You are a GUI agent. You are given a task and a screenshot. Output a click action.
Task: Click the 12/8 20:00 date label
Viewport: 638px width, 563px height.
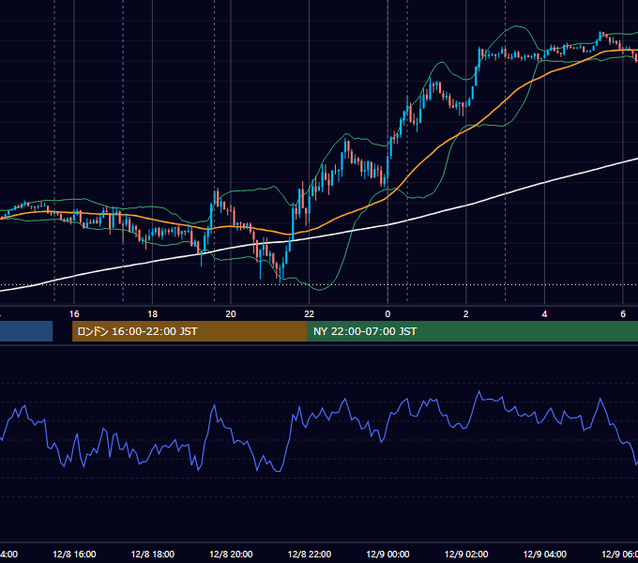coord(231,554)
